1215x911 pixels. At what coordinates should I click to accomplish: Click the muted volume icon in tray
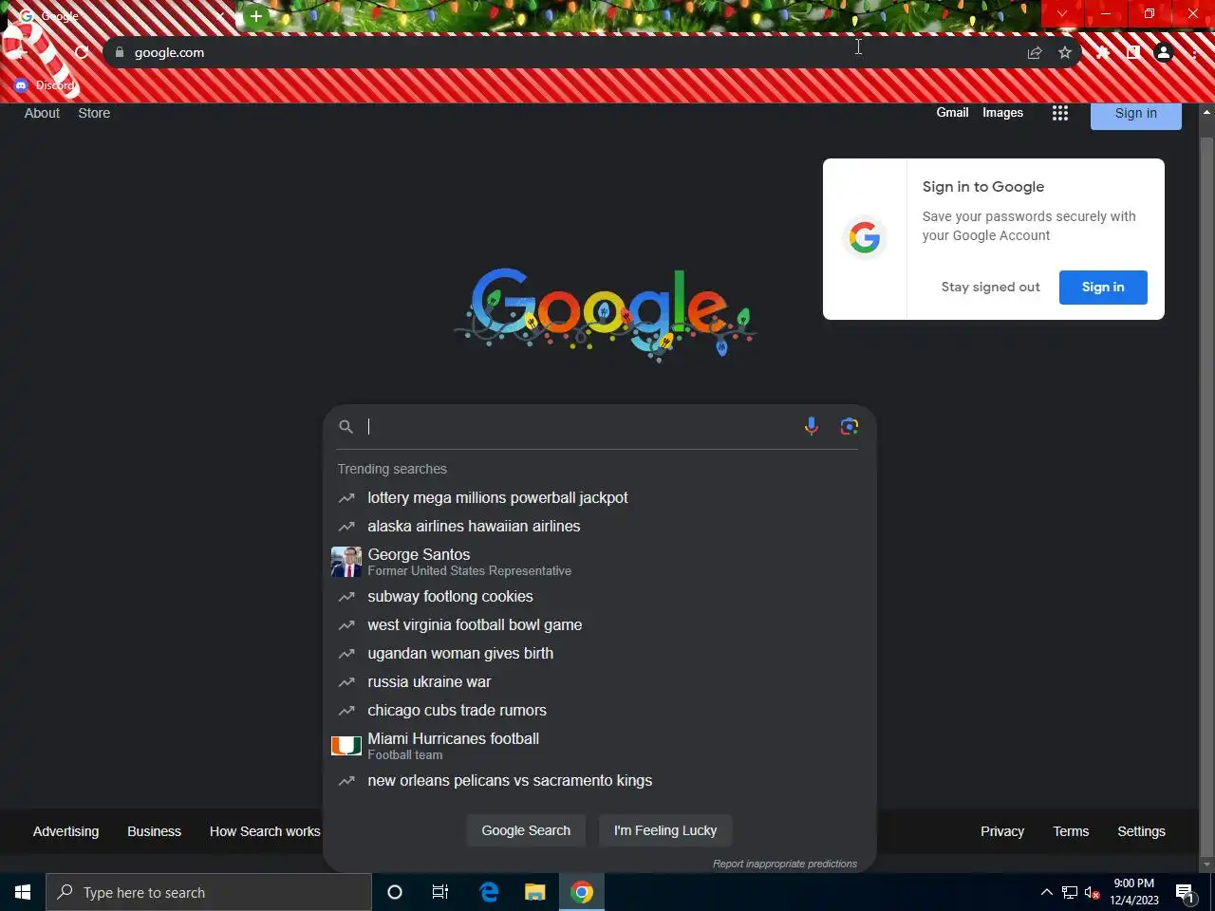coord(1093,892)
